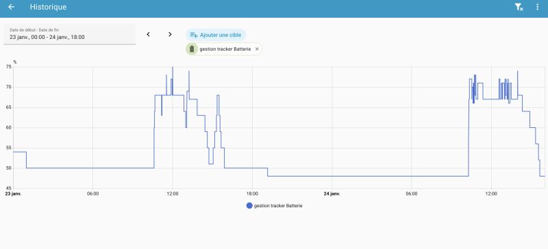Click battery icon on entity chip

192,49
